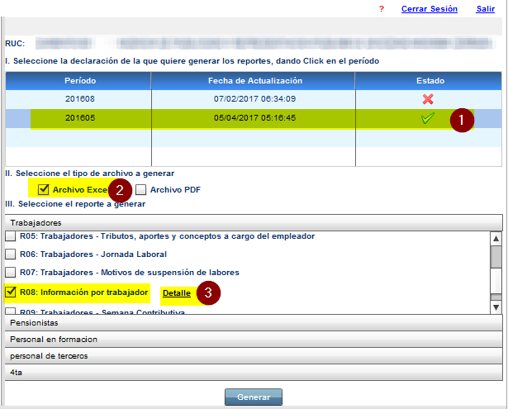Check R07 Motivos de suspensión de labores
508x409 pixels.
(11, 273)
